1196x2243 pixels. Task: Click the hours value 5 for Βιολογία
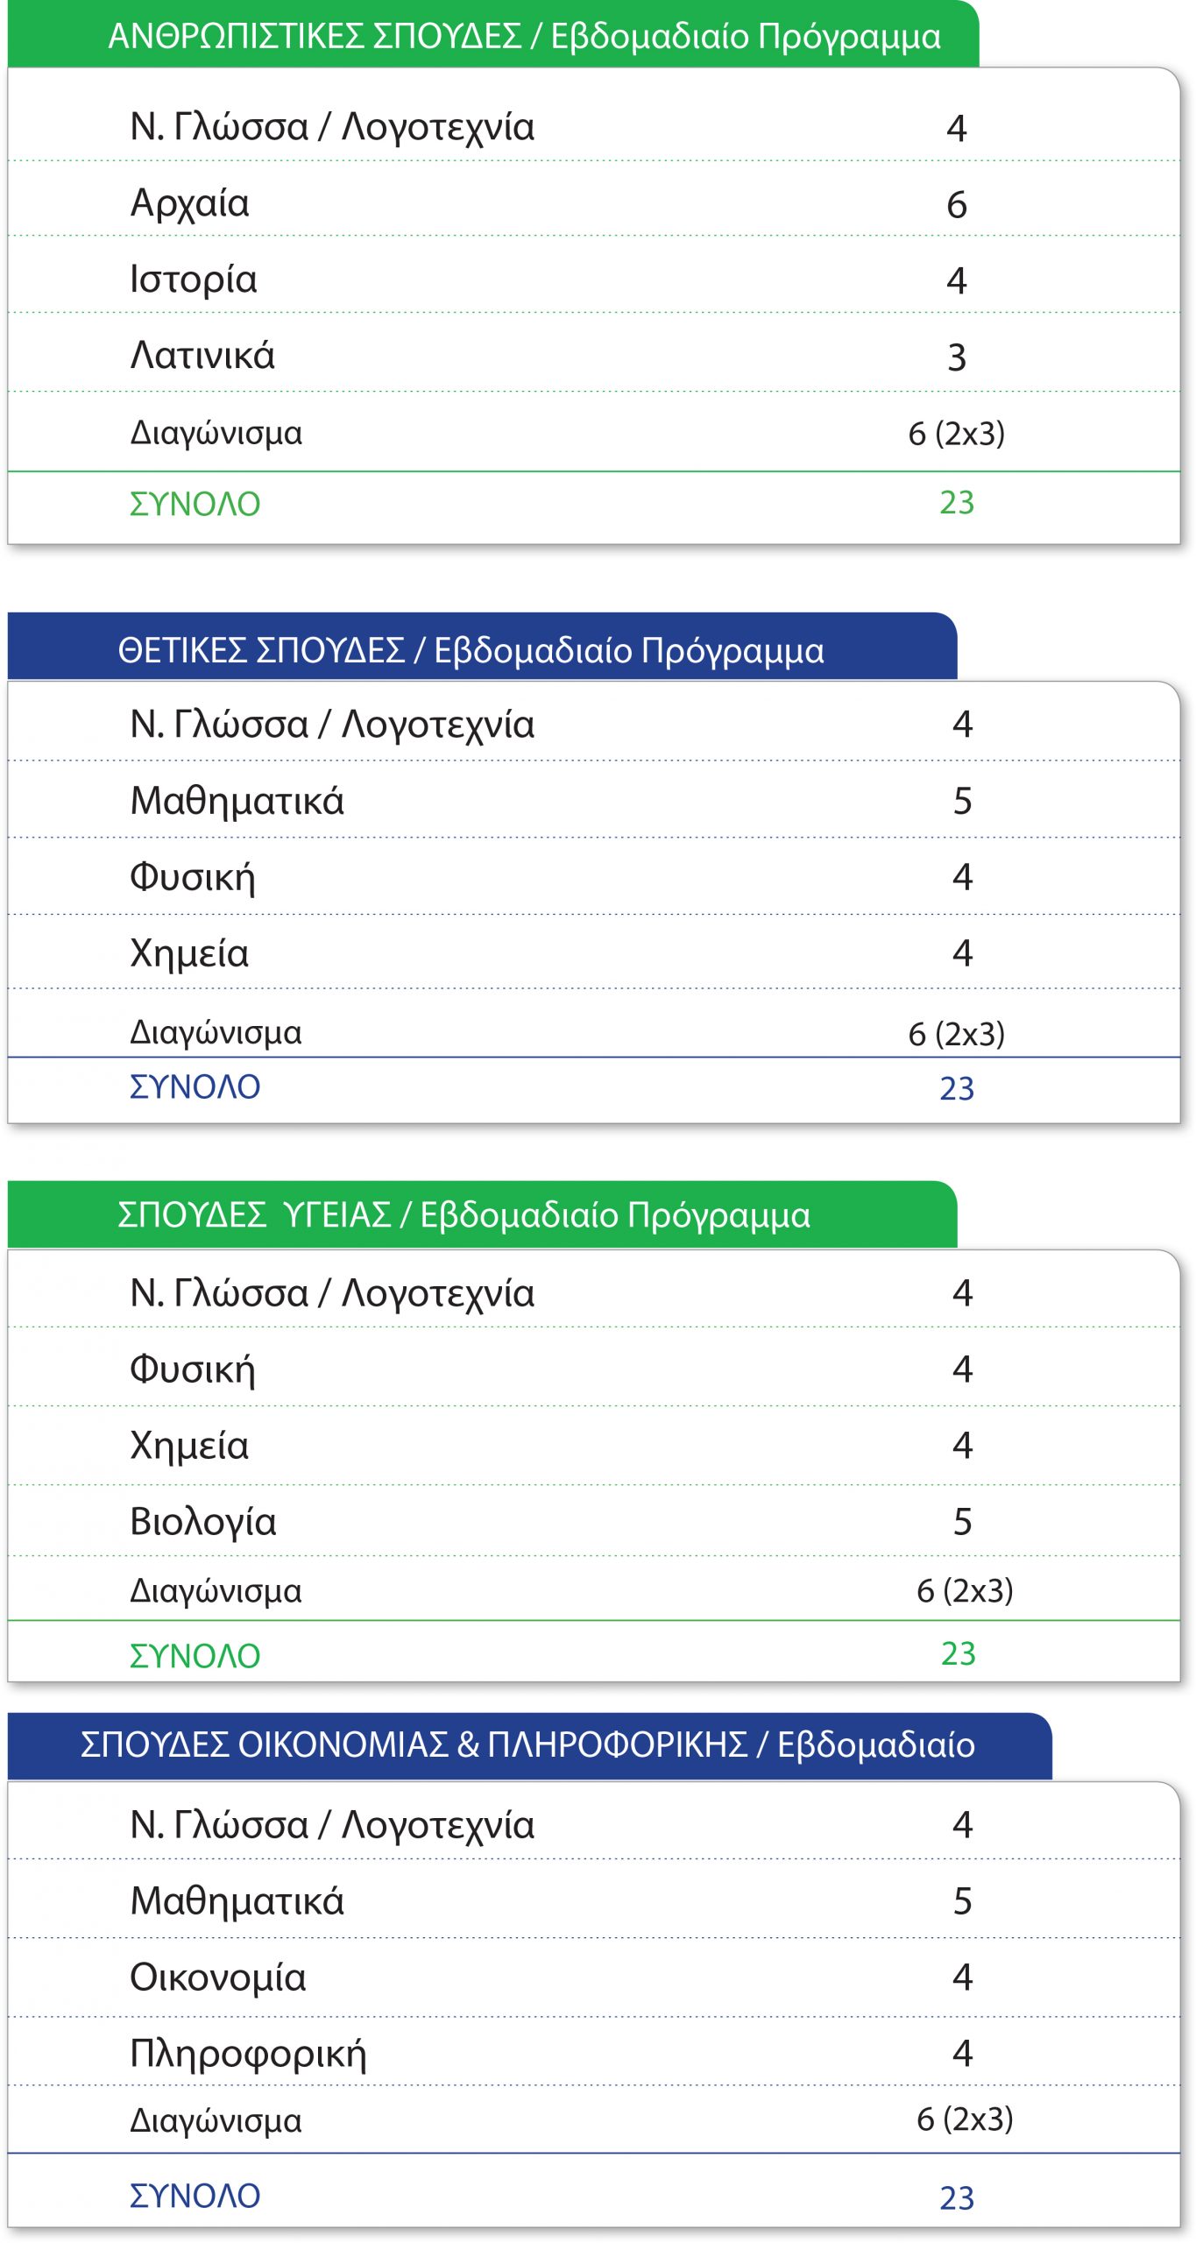pyautogui.click(x=962, y=1523)
